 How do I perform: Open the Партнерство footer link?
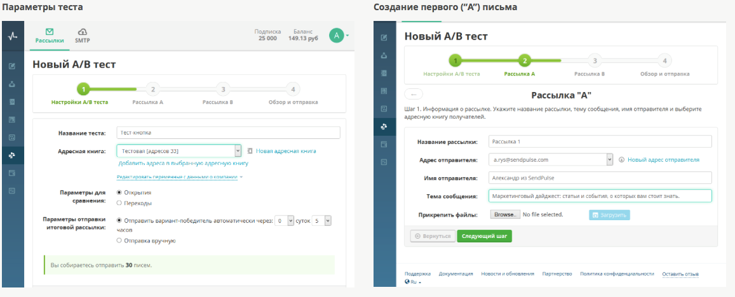[x=557, y=274]
